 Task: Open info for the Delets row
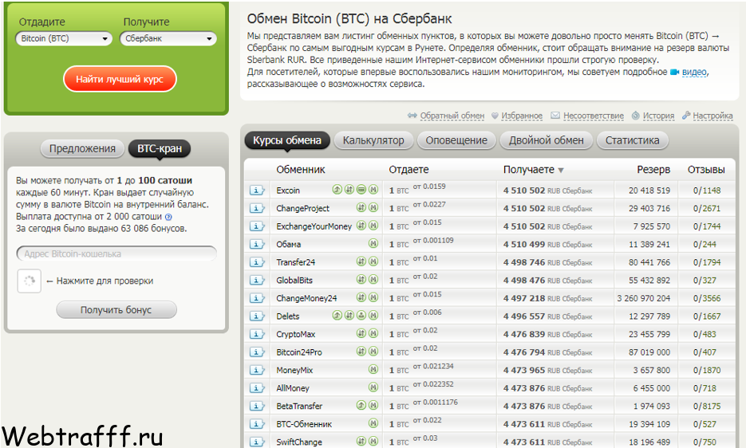point(257,316)
